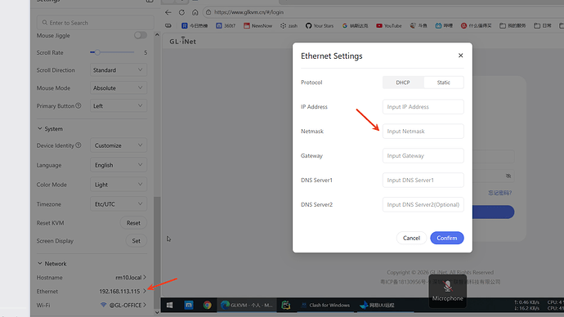
Task: Click the browser back arrow
Action: tap(168, 12)
